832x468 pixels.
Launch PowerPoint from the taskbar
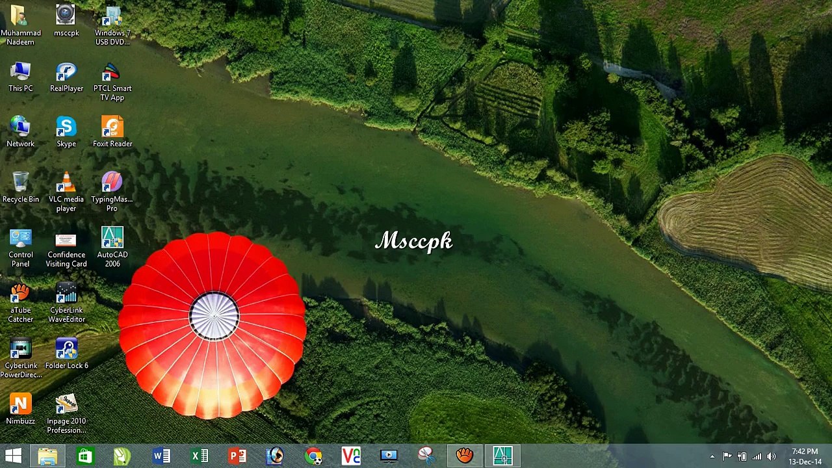[x=237, y=456]
